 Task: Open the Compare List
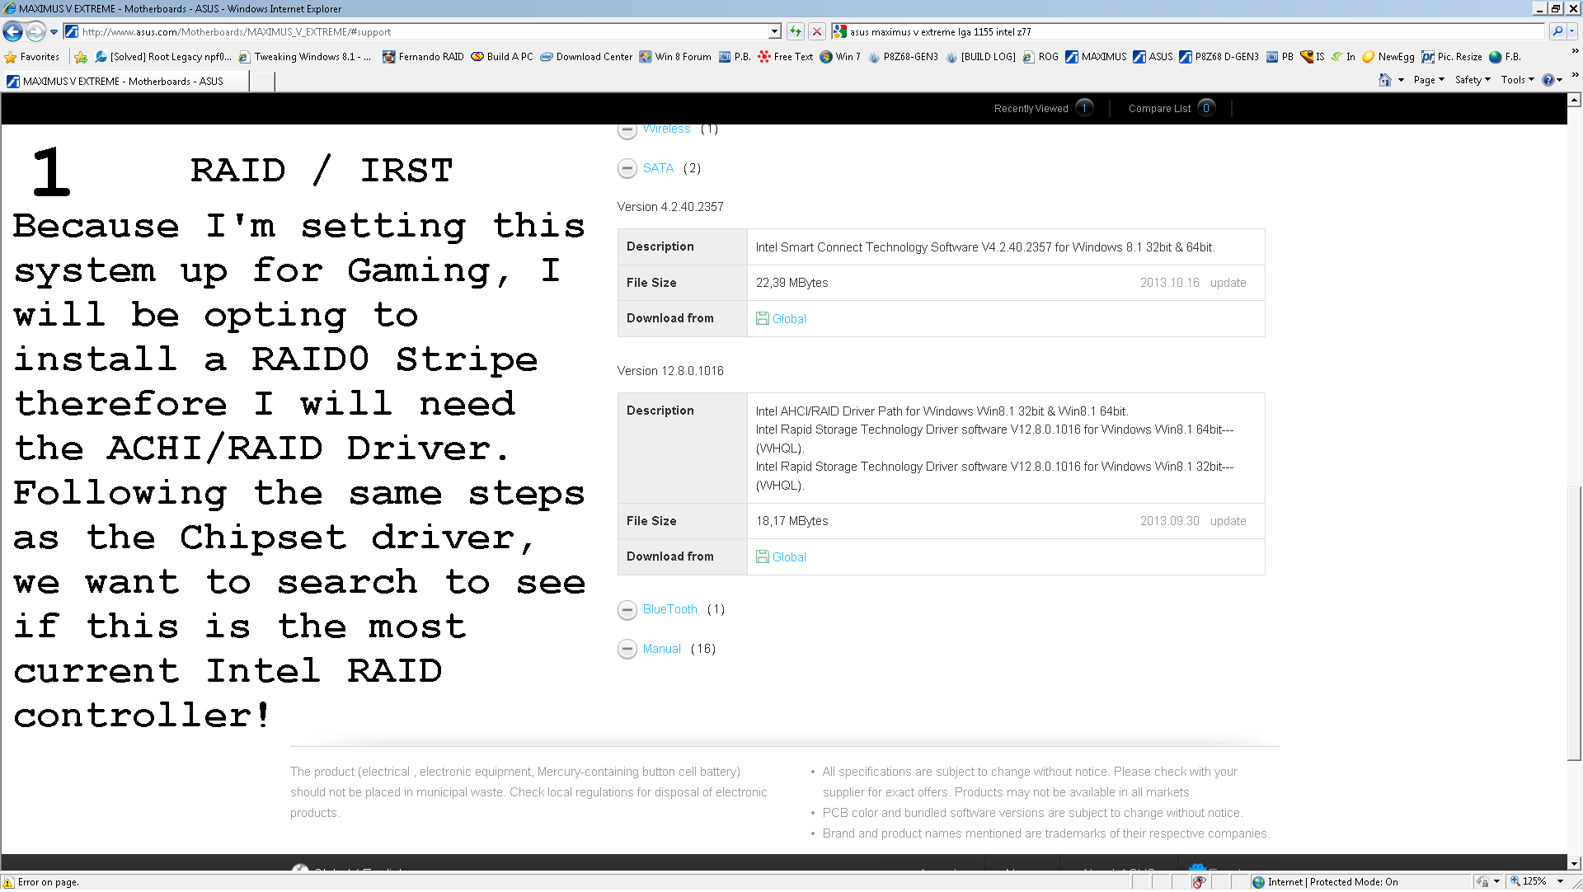click(x=1171, y=108)
